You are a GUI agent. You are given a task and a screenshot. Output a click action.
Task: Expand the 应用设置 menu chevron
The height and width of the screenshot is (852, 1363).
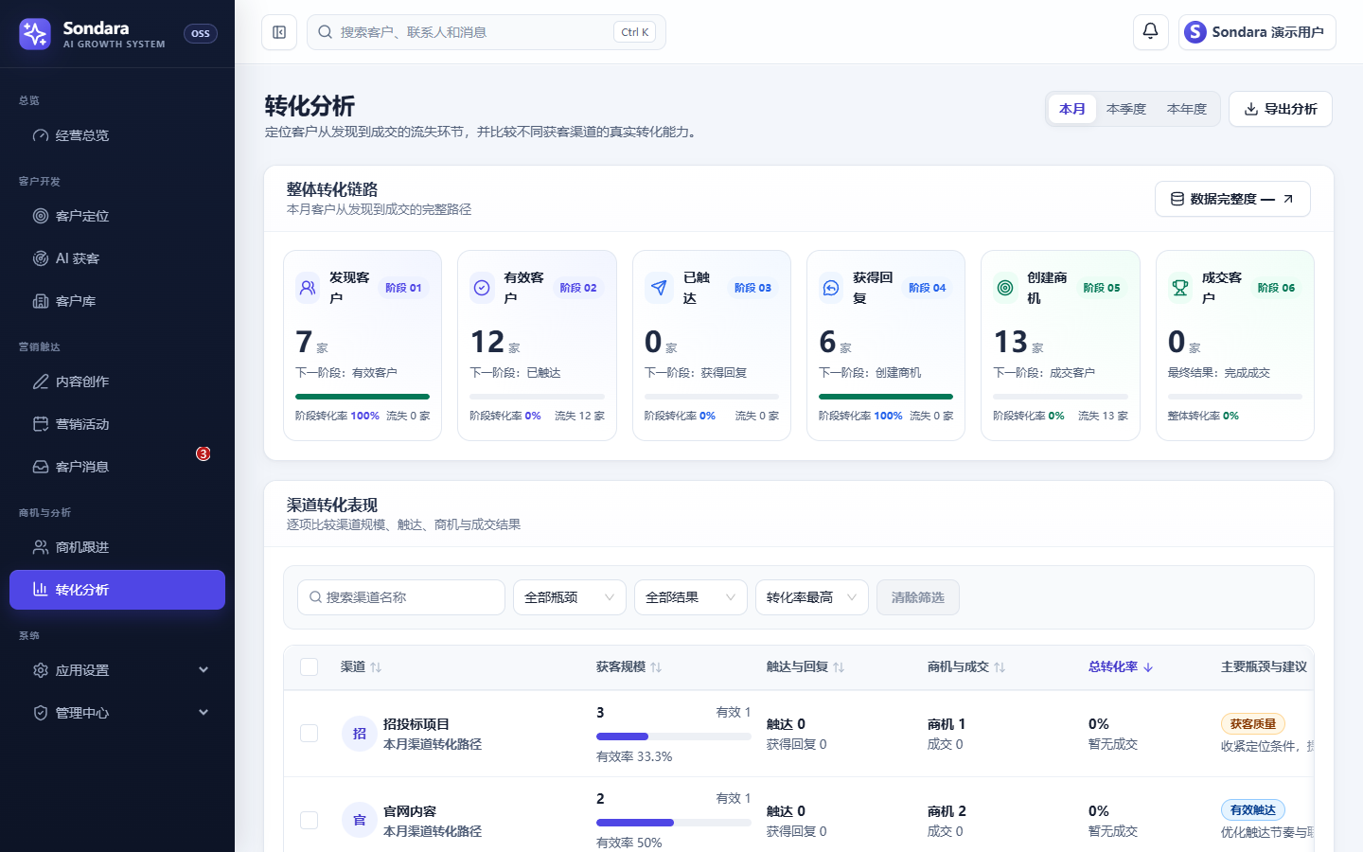[x=204, y=670]
